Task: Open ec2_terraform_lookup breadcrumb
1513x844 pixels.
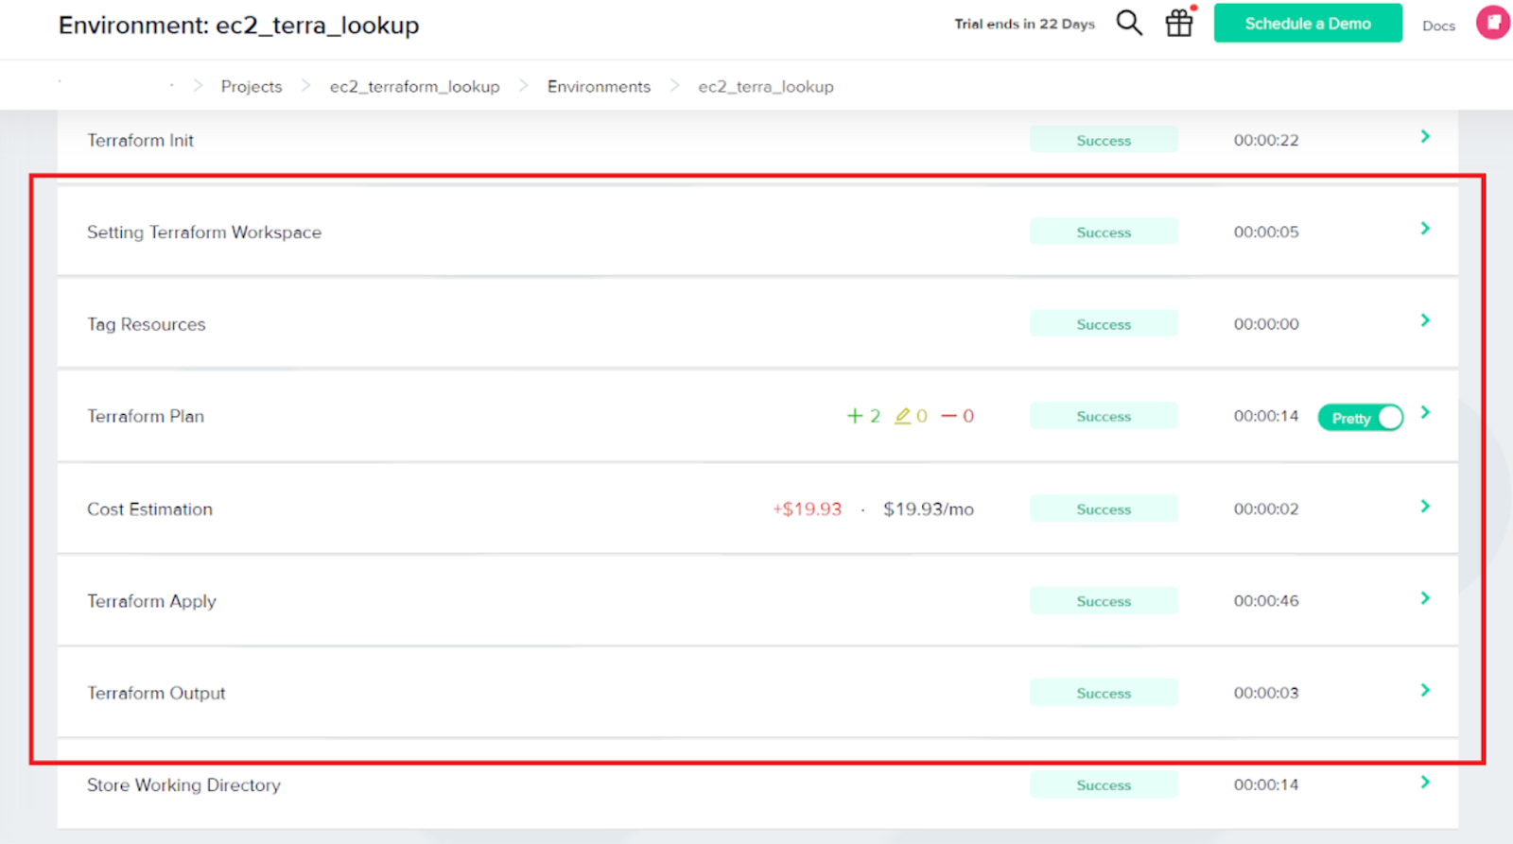Action: point(414,86)
